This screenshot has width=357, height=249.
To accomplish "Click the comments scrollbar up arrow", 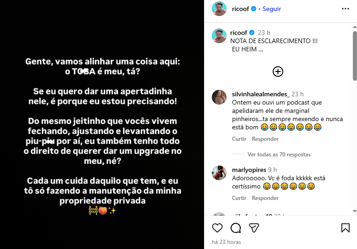I will pyautogui.click(x=355, y=27).
